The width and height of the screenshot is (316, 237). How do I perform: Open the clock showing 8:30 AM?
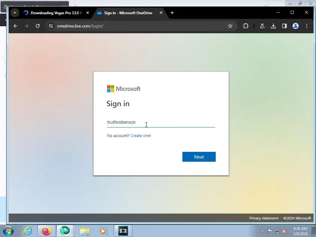[300, 231]
